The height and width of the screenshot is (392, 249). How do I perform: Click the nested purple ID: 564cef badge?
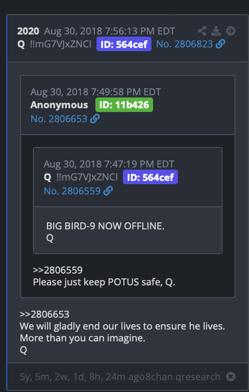click(150, 177)
